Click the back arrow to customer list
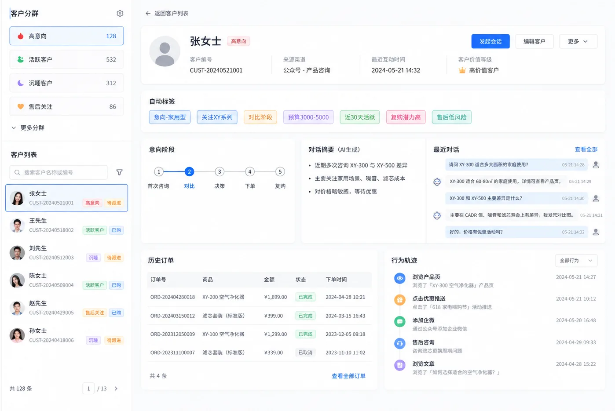Image resolution: width=615 pixels, height=411 pixels. click(x=148, y=13)
